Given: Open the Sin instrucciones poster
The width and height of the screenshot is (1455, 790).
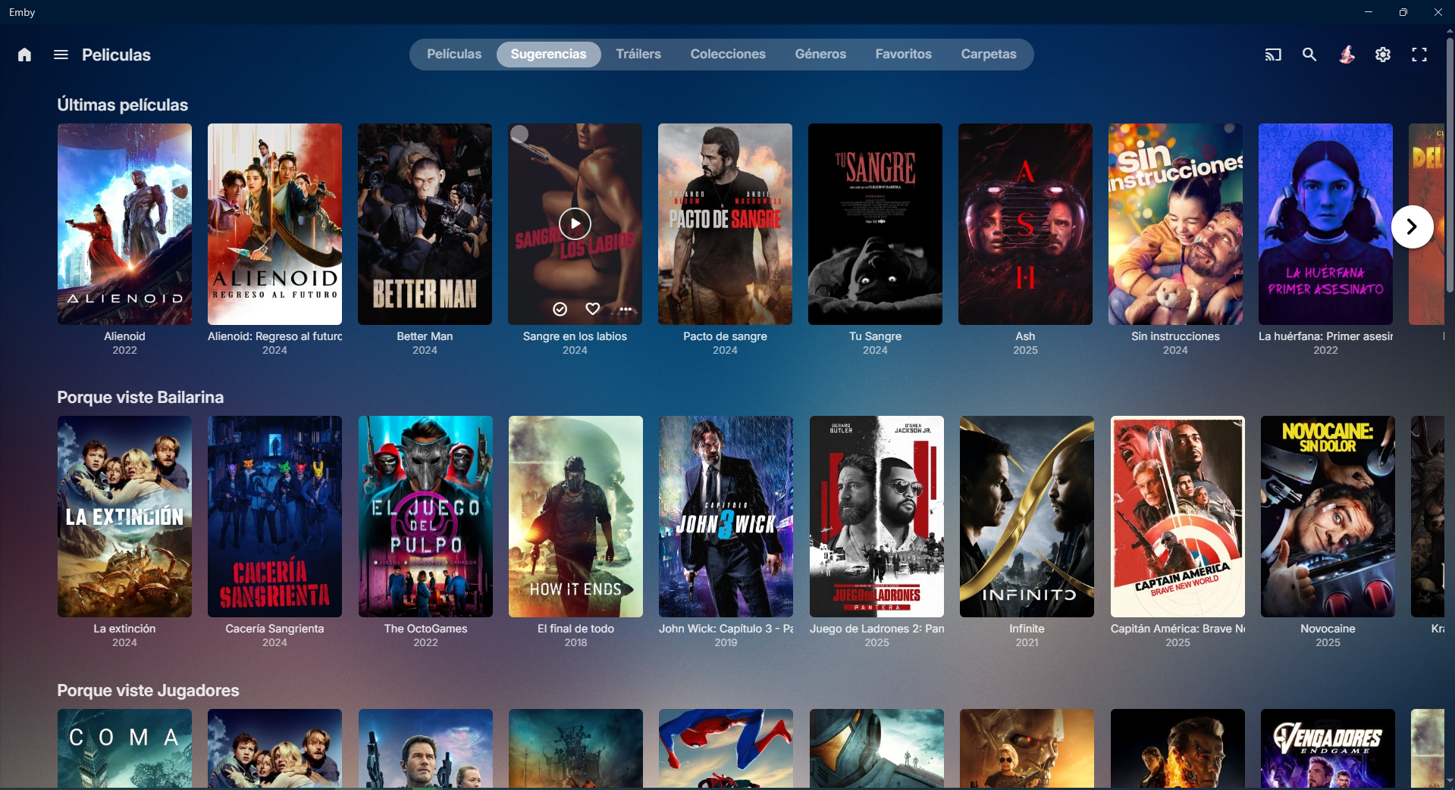Looking at the screenshot, I should pos(1175,224).
